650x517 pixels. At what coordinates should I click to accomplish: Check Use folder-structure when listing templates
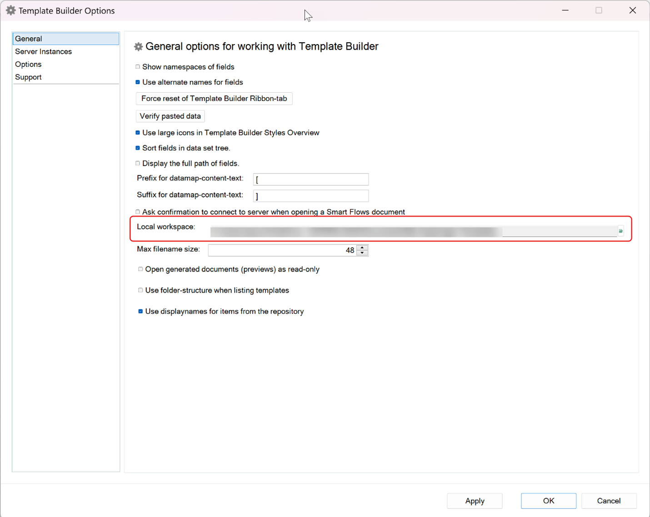pos(140,290)
